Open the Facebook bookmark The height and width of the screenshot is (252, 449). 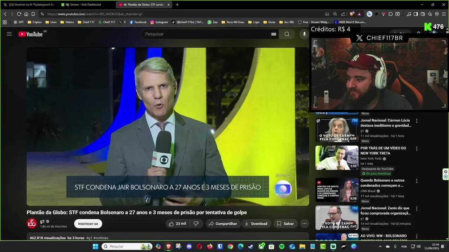(x=138, y=22)
